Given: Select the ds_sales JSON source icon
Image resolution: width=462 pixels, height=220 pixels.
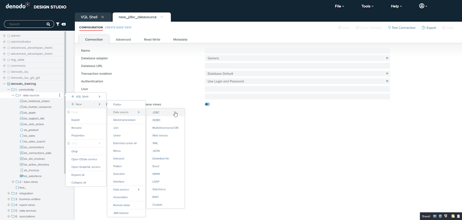Looking at the screenshot, I should 22,136.
